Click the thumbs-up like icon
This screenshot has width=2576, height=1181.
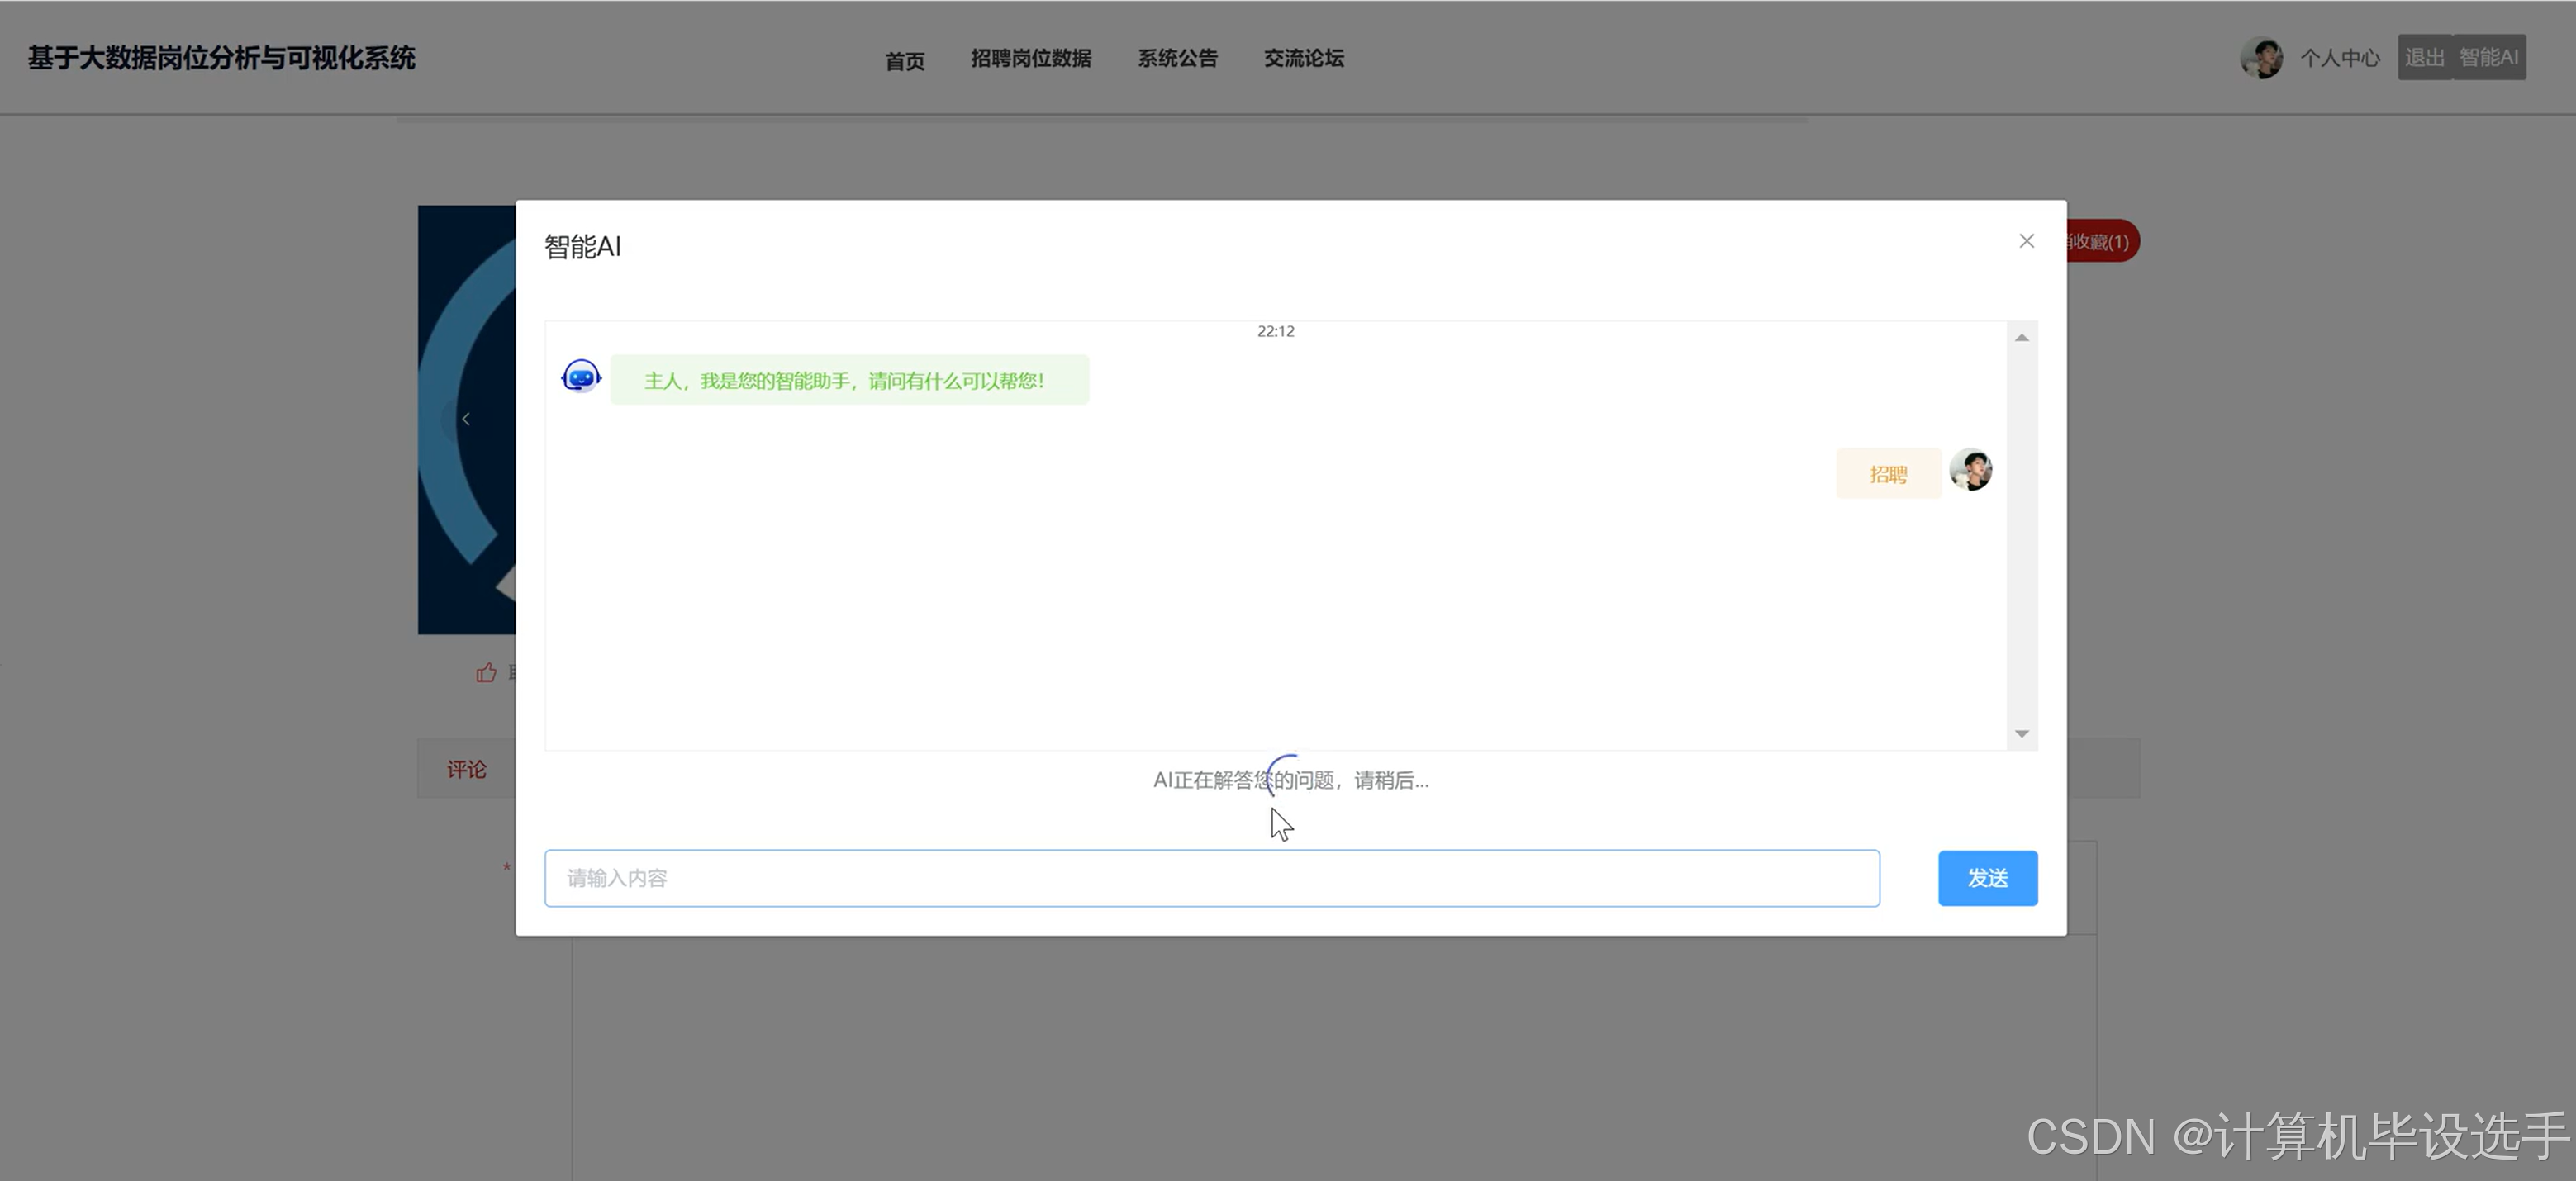(486, 673)
